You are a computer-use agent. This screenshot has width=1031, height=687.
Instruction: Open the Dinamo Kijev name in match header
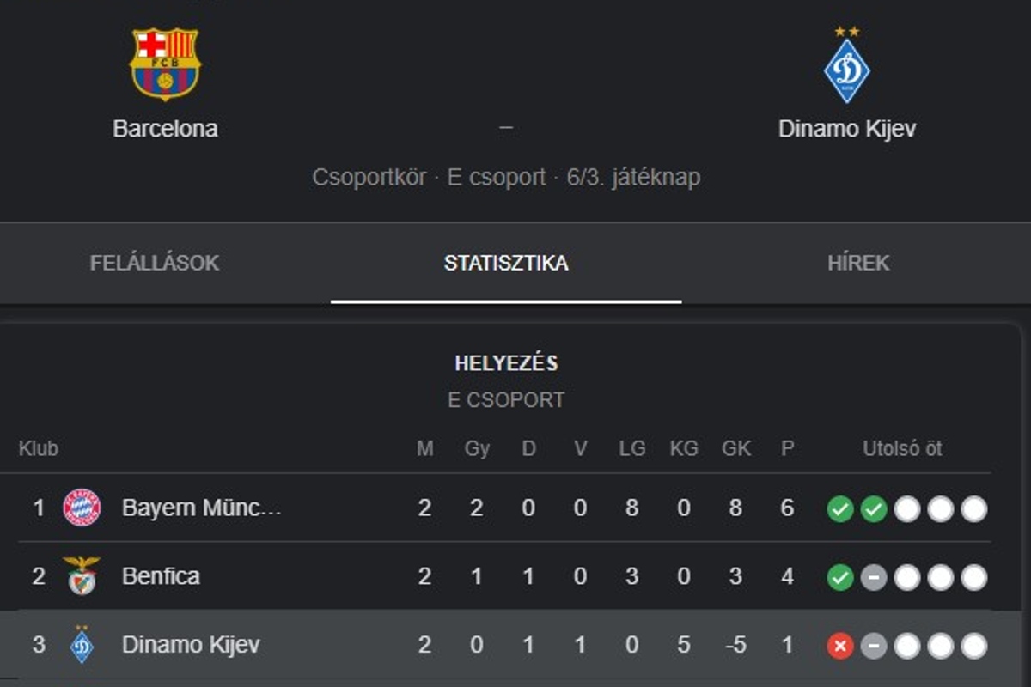point(846,129)
